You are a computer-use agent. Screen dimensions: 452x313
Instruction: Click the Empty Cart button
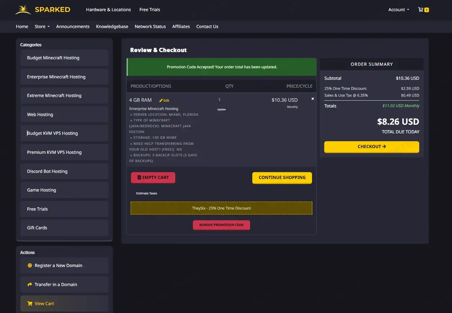153,178
